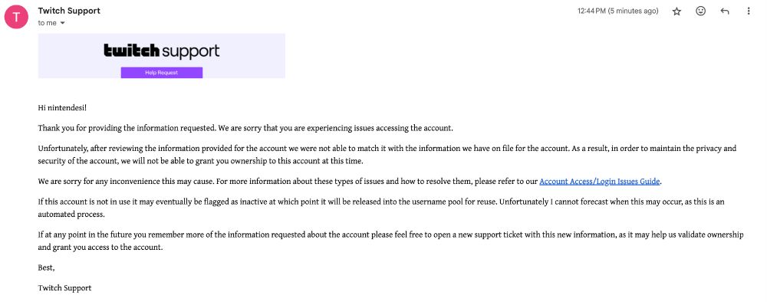Click the paragraph starting "Unfortunately, after reviewing"

387,154
